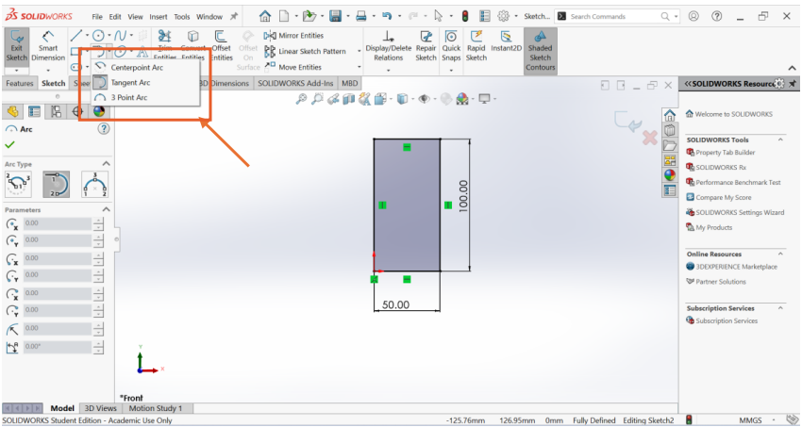
Task: Open Arc PropertyManager help
Action: (104, 129)
